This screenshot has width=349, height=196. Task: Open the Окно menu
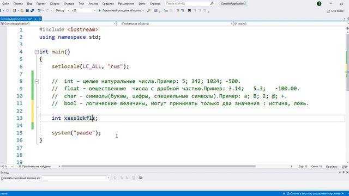[x=142, y=4]
